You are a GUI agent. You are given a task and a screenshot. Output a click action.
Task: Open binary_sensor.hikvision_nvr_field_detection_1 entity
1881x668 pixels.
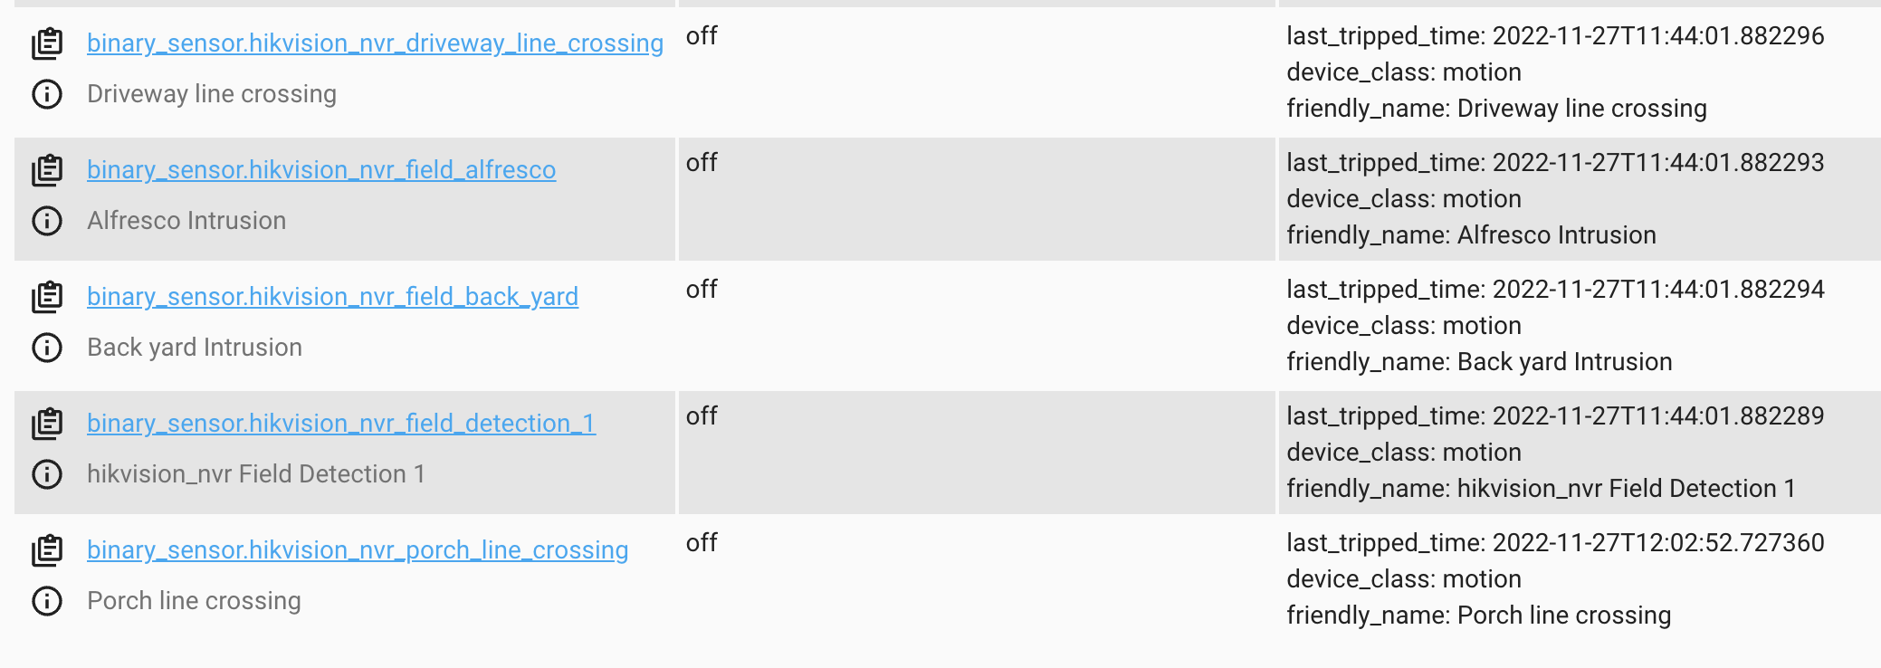pos(341,423)
